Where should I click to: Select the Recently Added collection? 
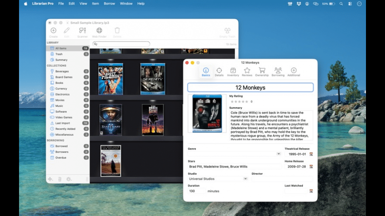click(68, 129)
